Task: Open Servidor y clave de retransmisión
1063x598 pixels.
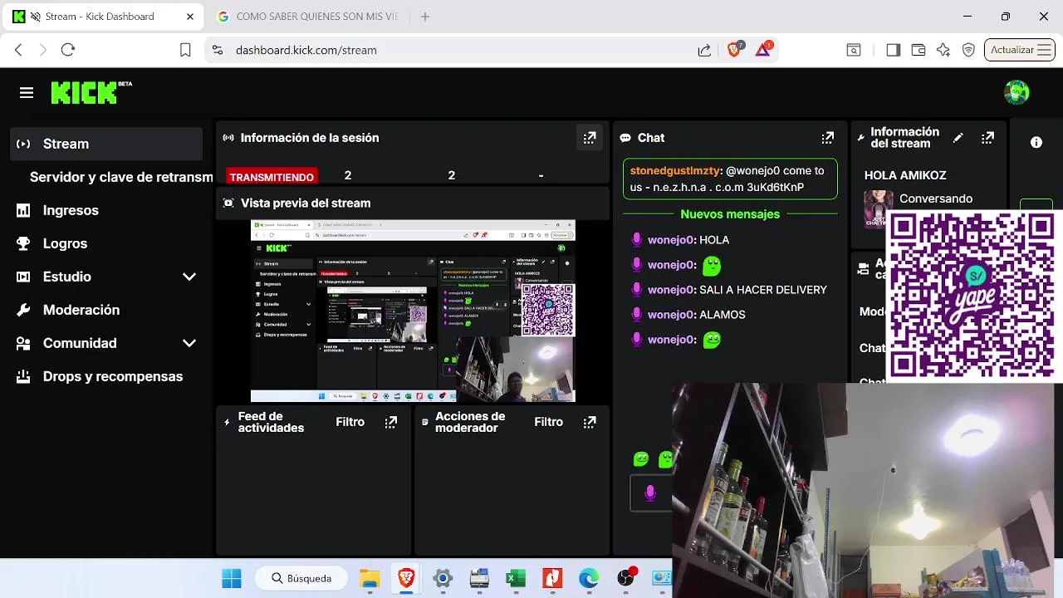Action: 121,177
